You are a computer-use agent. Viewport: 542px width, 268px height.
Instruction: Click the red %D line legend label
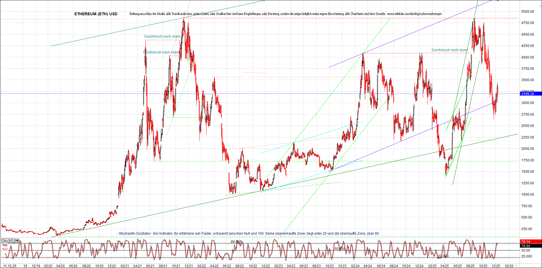[5, 249]
